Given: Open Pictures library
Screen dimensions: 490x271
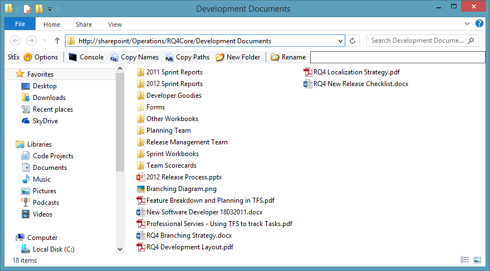Looking at the screenshot, I should (x=39, y=191).
